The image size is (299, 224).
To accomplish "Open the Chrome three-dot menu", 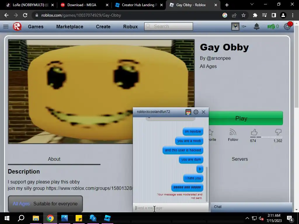I will click(x=293, y=15).
